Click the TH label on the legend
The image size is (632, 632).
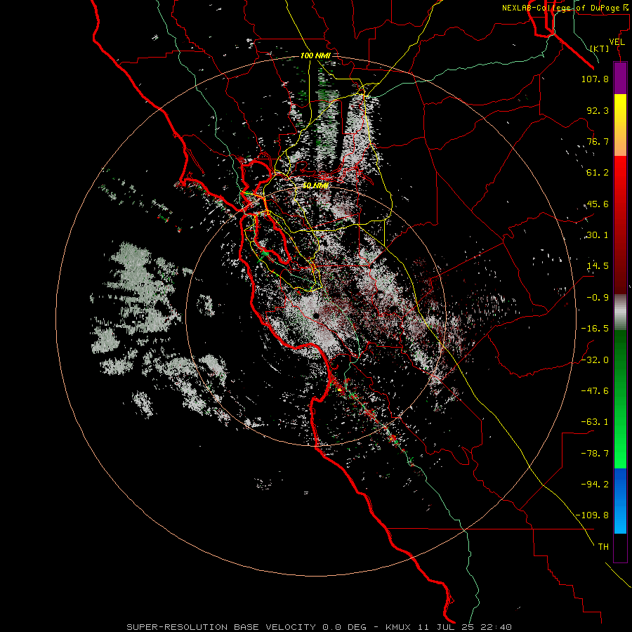point(603,547)
